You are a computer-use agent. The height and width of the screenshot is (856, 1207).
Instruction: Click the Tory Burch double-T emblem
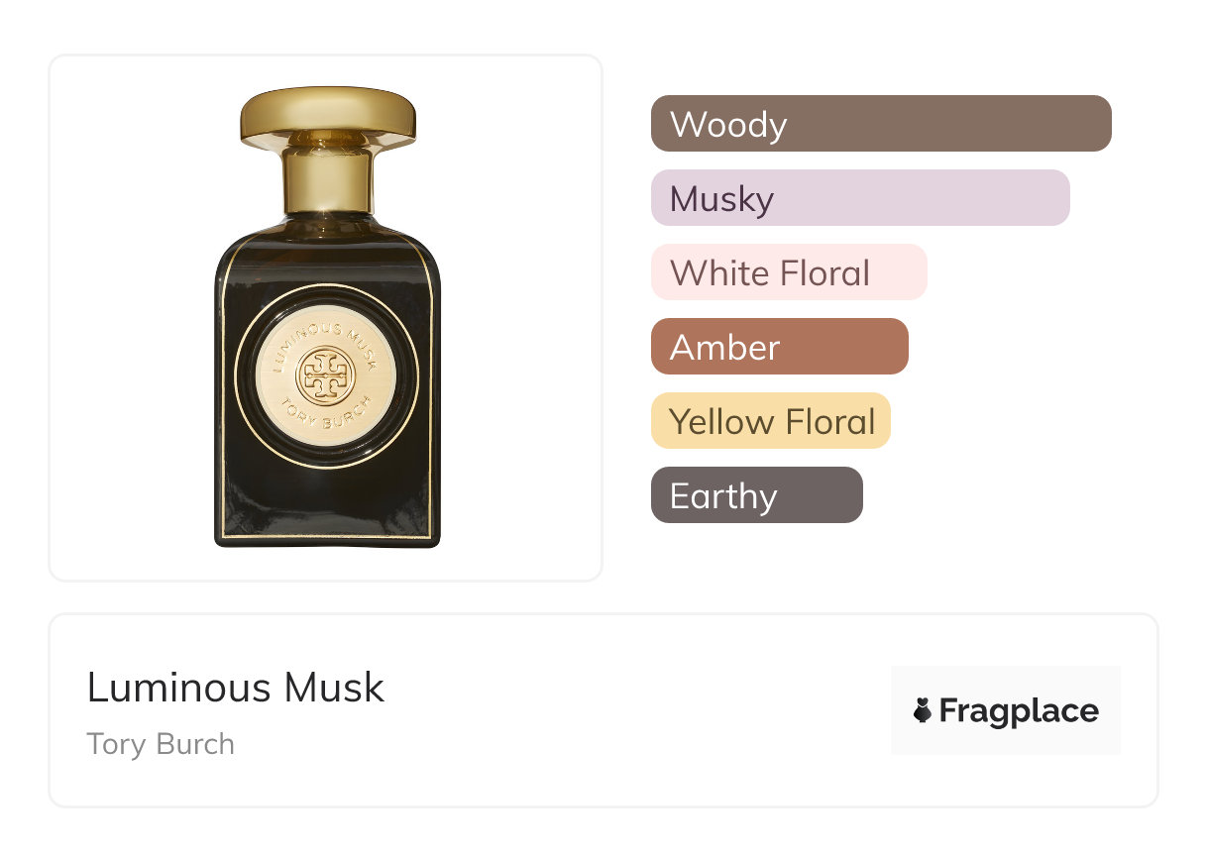tap(326, 375)
